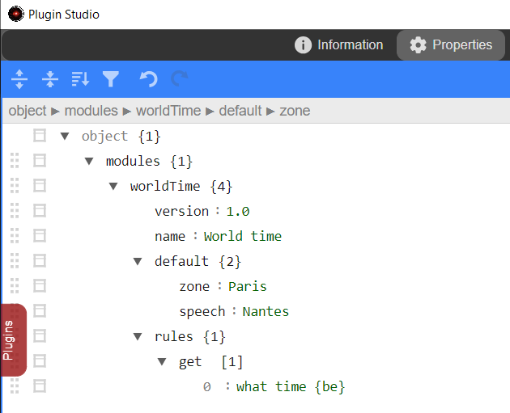Collapse the worldTime node

(x=113, y=187)
